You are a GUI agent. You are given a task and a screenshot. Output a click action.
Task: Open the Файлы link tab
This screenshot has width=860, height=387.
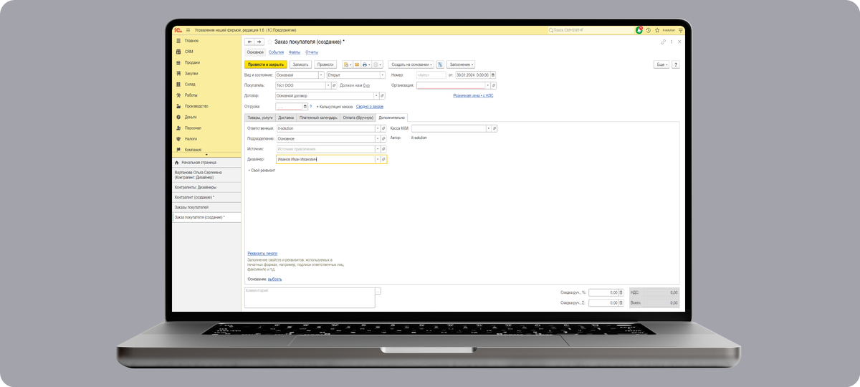(x=295, y=52)
